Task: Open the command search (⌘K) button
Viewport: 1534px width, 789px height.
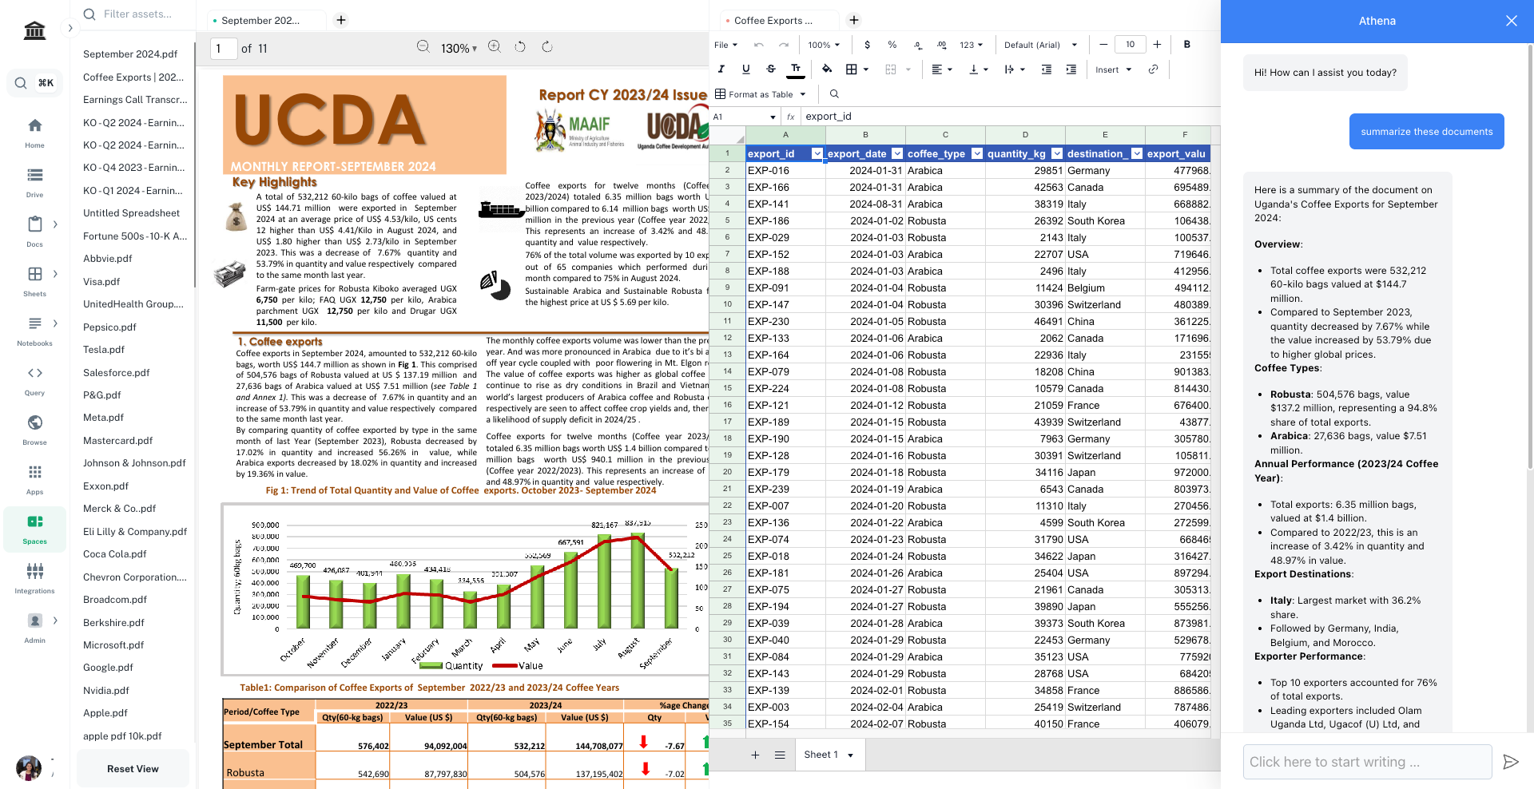Action: (34, 82)
